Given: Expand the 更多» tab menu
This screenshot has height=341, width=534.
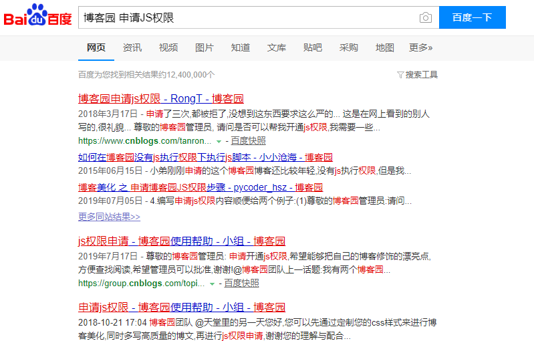Looking at the screenshot, I should tap(420, 47).
